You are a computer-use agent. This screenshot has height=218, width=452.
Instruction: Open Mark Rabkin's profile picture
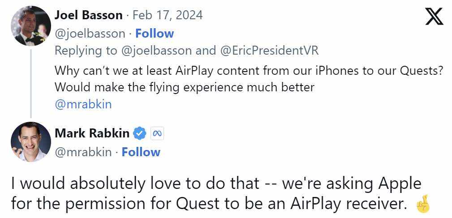(30, 141)
